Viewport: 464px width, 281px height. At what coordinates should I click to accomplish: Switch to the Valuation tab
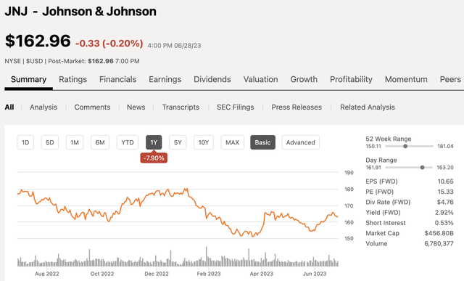click(260, 79)
